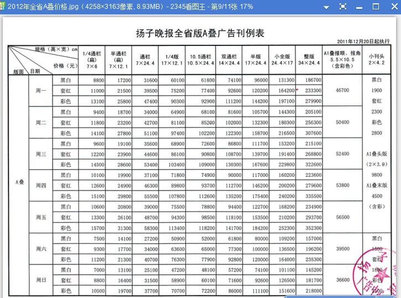Click the value 74100 in 双通栏 column
The height and width of the screenshot is (298, 401).
[235, 80]
